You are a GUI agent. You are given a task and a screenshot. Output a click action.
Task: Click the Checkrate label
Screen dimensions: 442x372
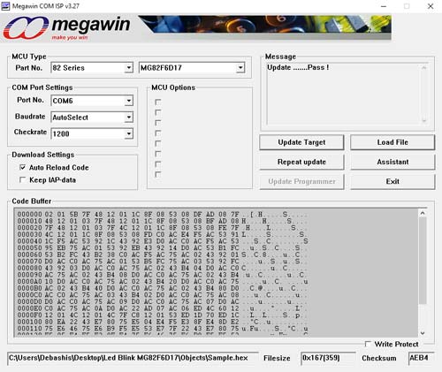[x=30, y=132]
